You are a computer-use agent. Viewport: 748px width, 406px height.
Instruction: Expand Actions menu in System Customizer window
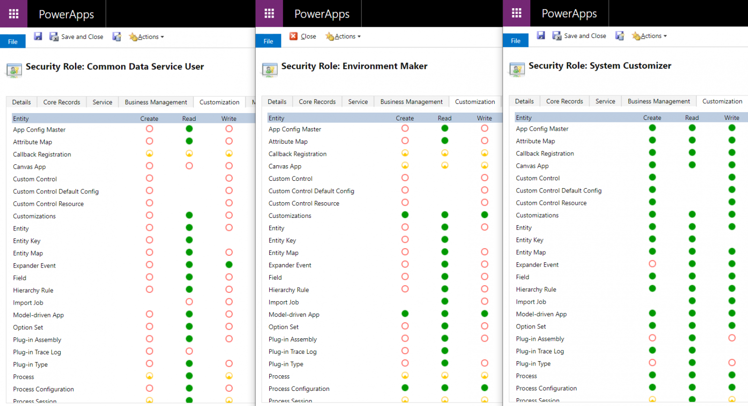650,36
